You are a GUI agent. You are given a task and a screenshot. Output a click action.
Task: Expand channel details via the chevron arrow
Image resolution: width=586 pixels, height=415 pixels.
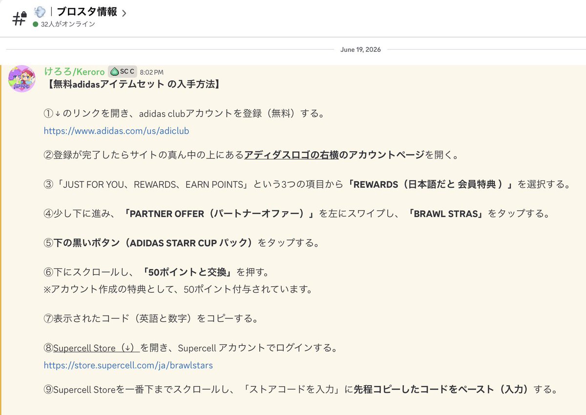[x=124, y=13]
